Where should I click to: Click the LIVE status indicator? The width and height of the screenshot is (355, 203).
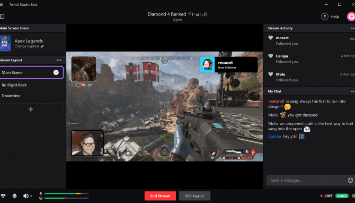pyautogui.click(x=326, y=196)
